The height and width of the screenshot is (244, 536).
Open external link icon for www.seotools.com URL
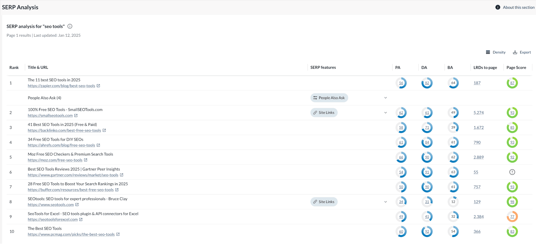click(x=77, y=205)
